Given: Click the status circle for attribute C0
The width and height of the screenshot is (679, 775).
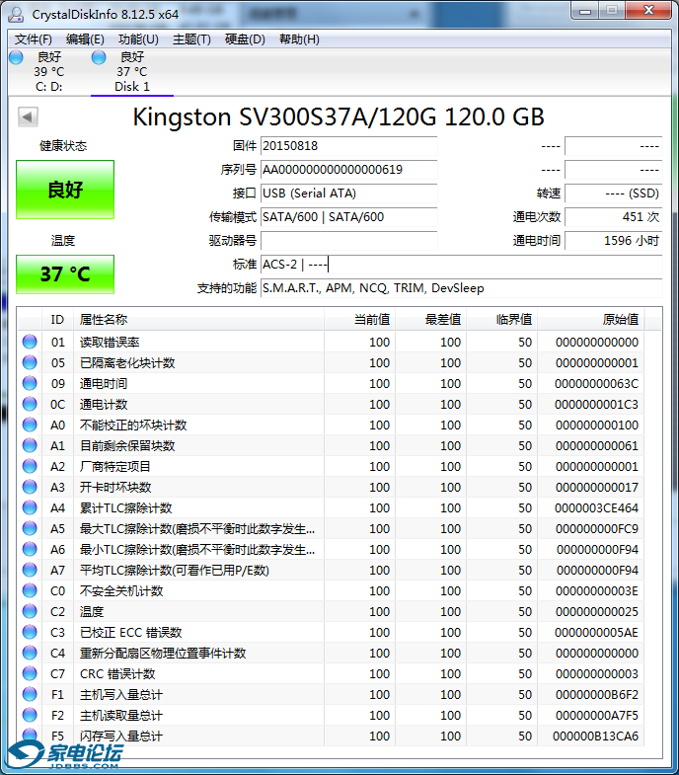Looking at the screenshot, I should pyautogui.click(x=30, y=590).
